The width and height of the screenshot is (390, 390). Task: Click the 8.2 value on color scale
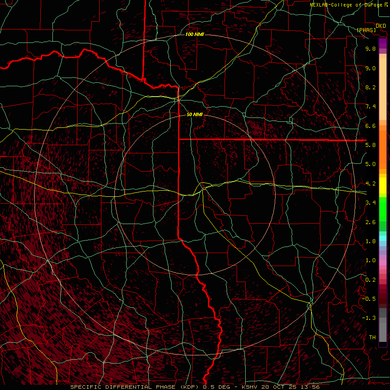tap(370, 87)
